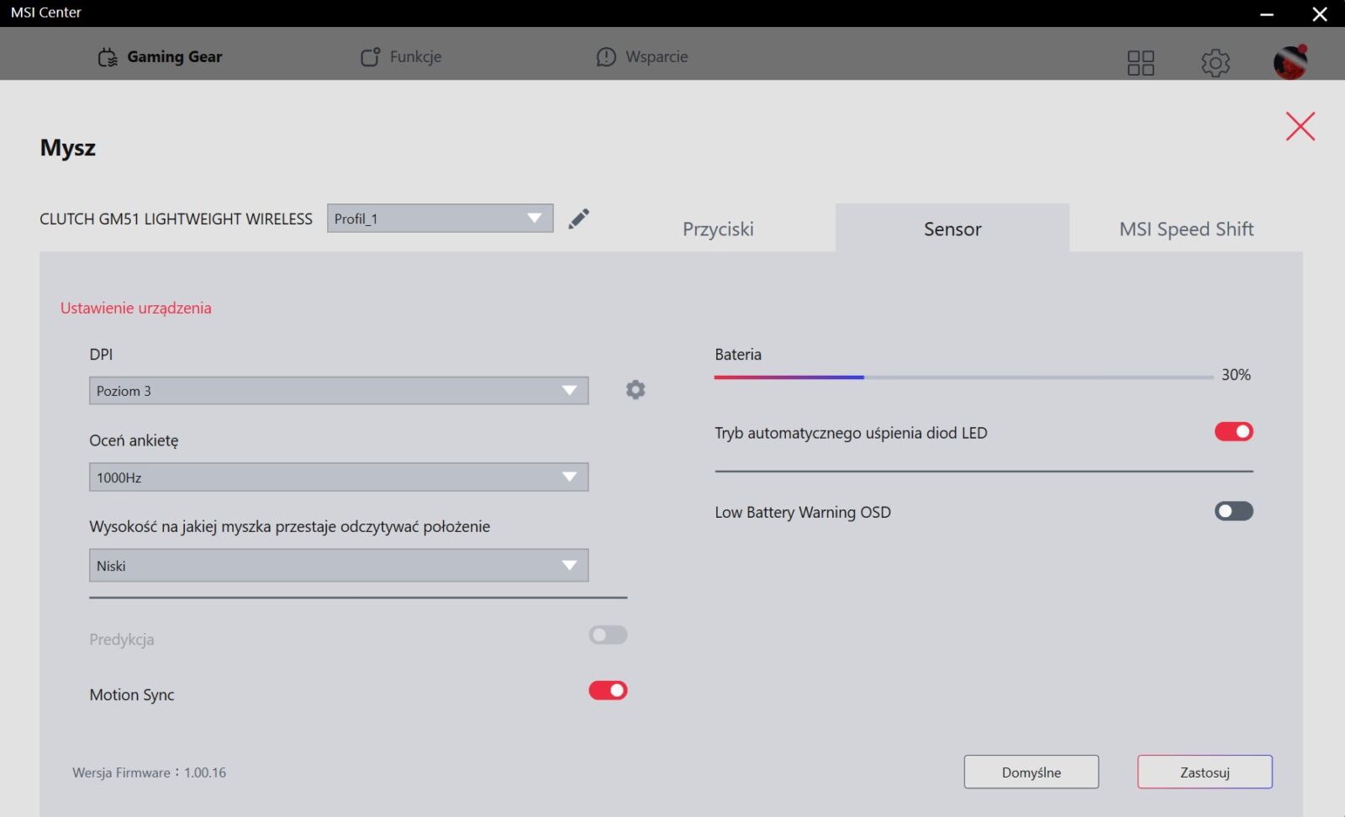Switch to the Przyciski tab

pyautogui.click(x=718, y=229)
